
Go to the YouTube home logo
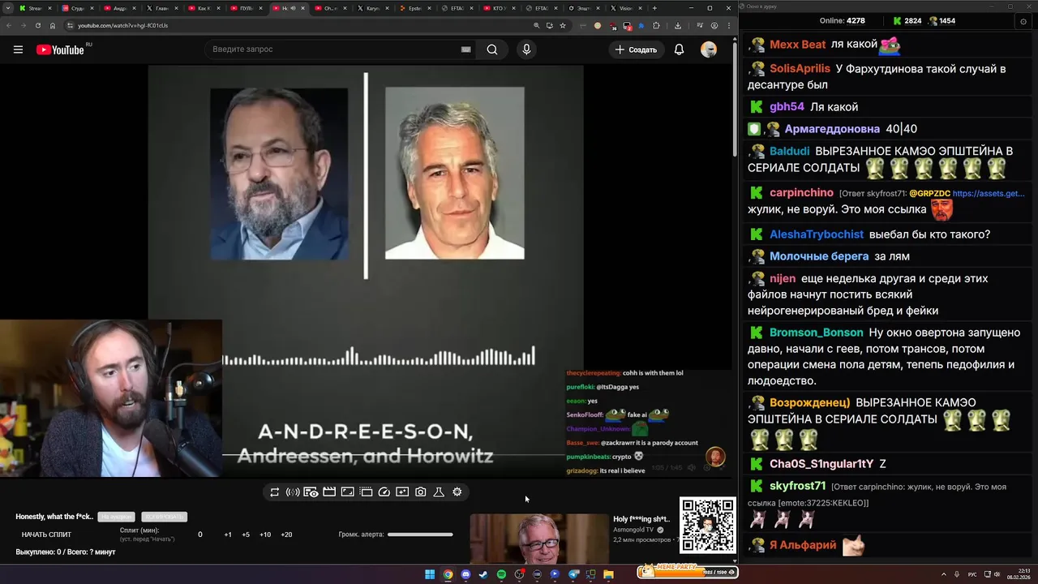tap(60, 49)
